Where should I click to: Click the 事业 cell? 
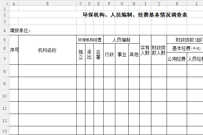pos(122,54)
